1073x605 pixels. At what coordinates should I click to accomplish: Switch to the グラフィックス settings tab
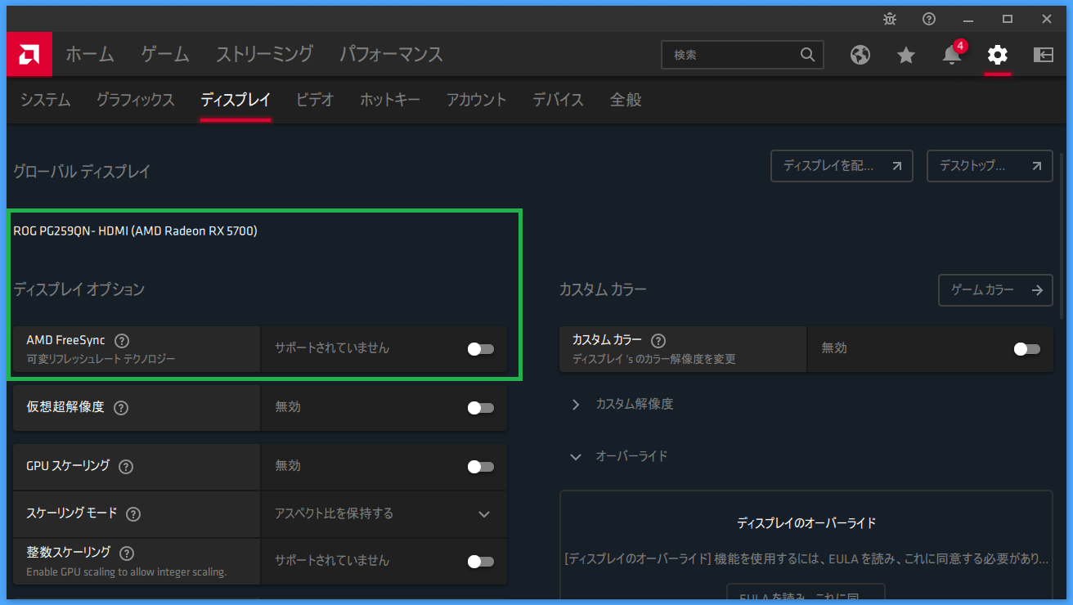tap(136, 101)
